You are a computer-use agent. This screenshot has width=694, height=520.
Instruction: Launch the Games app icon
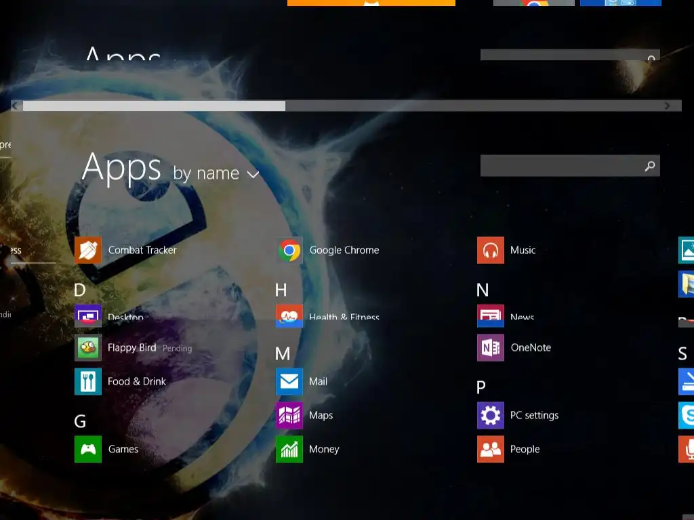coord(87,449)
